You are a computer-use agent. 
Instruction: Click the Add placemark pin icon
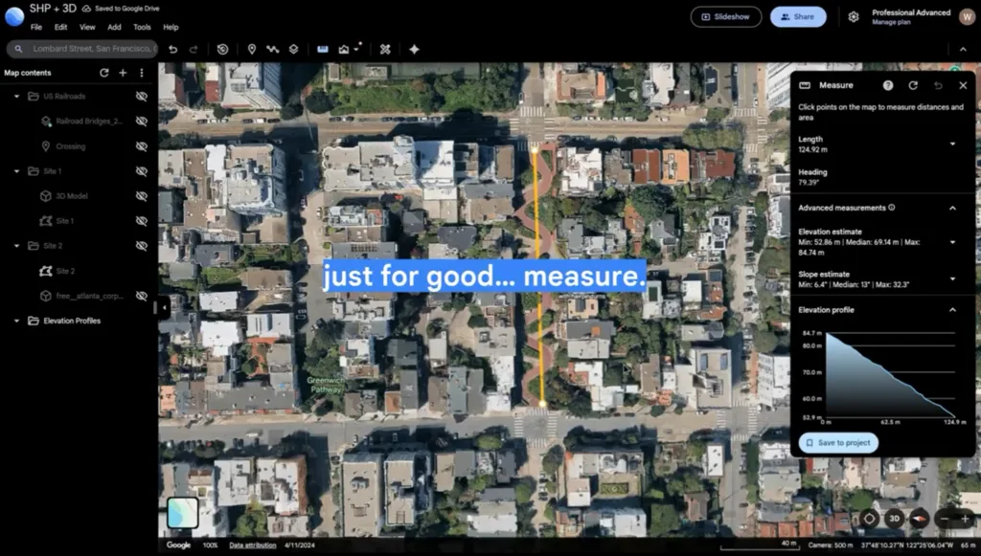click(x=252, y=50)
